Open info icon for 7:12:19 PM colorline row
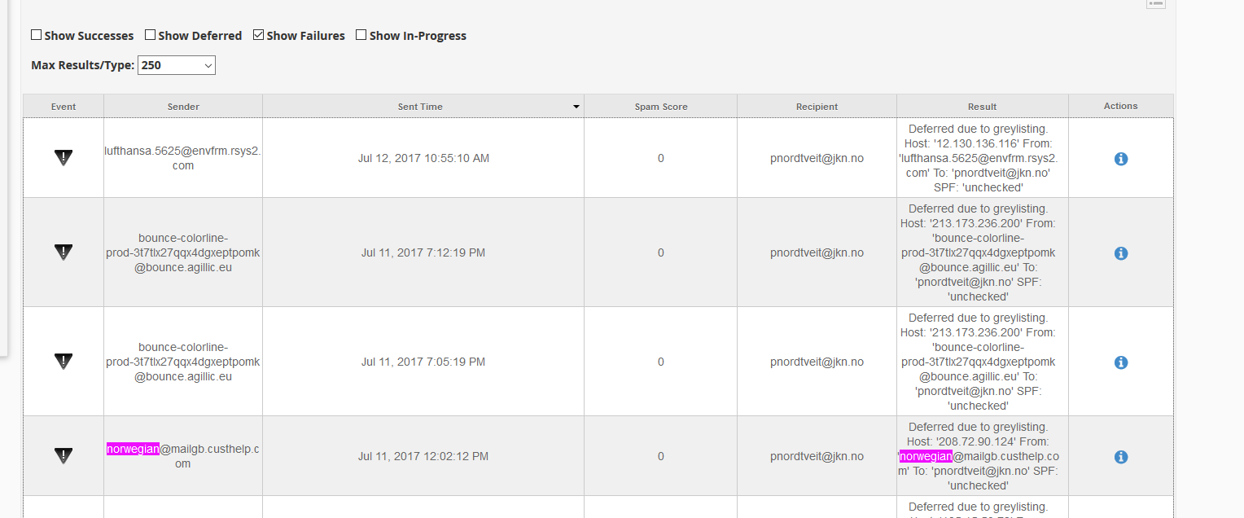The image size is (1244, 518). 1120,253
